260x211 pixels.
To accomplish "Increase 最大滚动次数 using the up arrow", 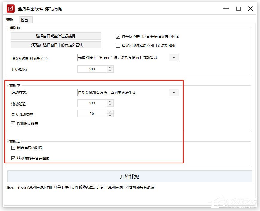I will click(110, 112).
